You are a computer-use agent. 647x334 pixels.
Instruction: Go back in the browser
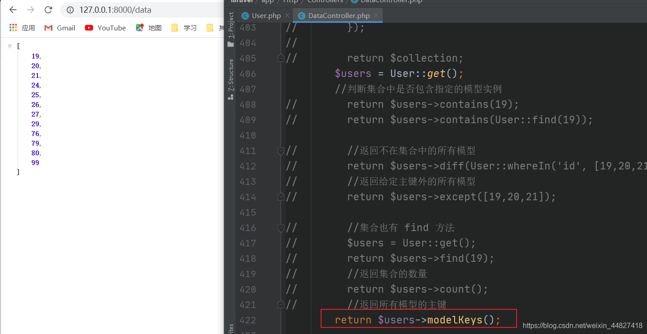point(13,10)
